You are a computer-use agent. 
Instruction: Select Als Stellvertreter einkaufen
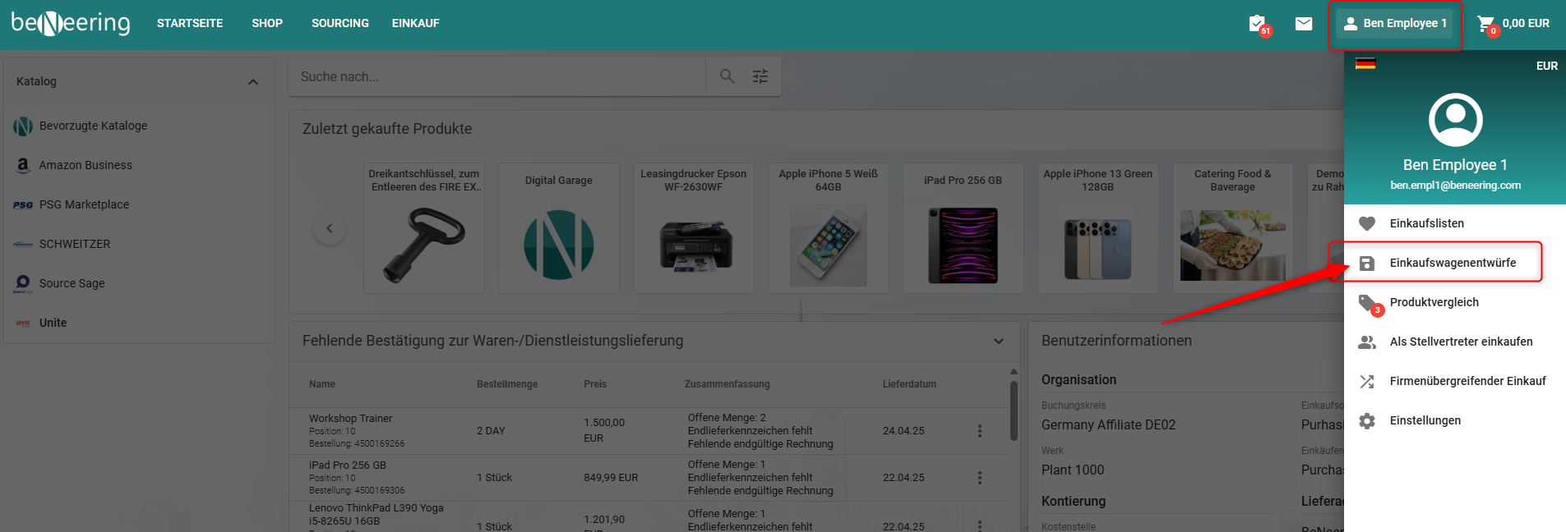point(1455,342)
